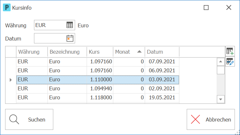This screenshot has width=240, height=135.
Task: Click the scrollbar up arrow
Action: 220,62
